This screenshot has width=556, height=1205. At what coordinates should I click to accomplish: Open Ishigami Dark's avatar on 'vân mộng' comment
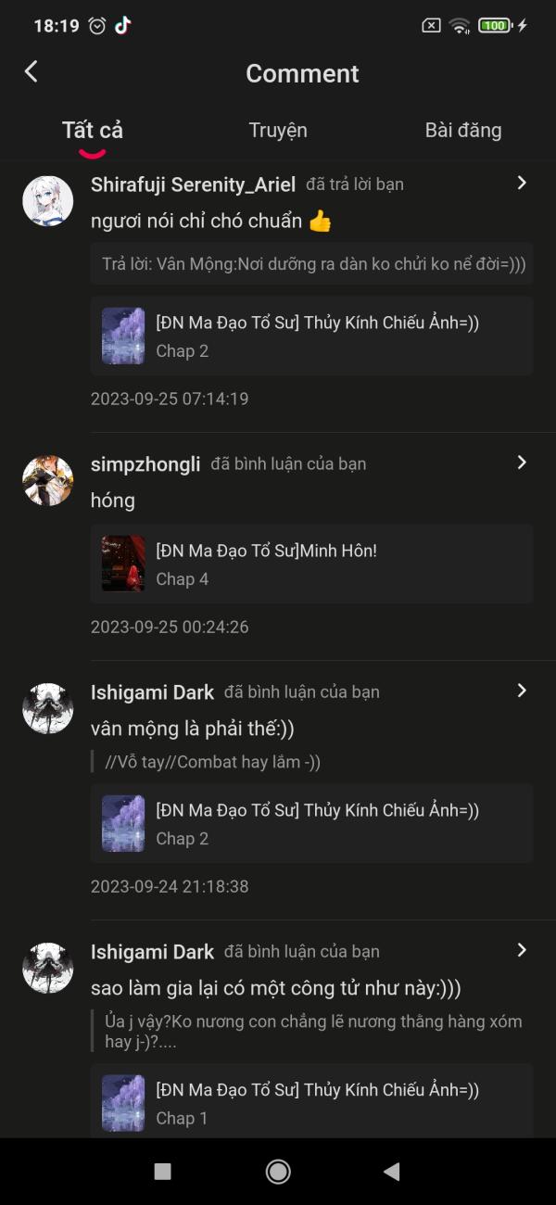[x=48, y=708]
